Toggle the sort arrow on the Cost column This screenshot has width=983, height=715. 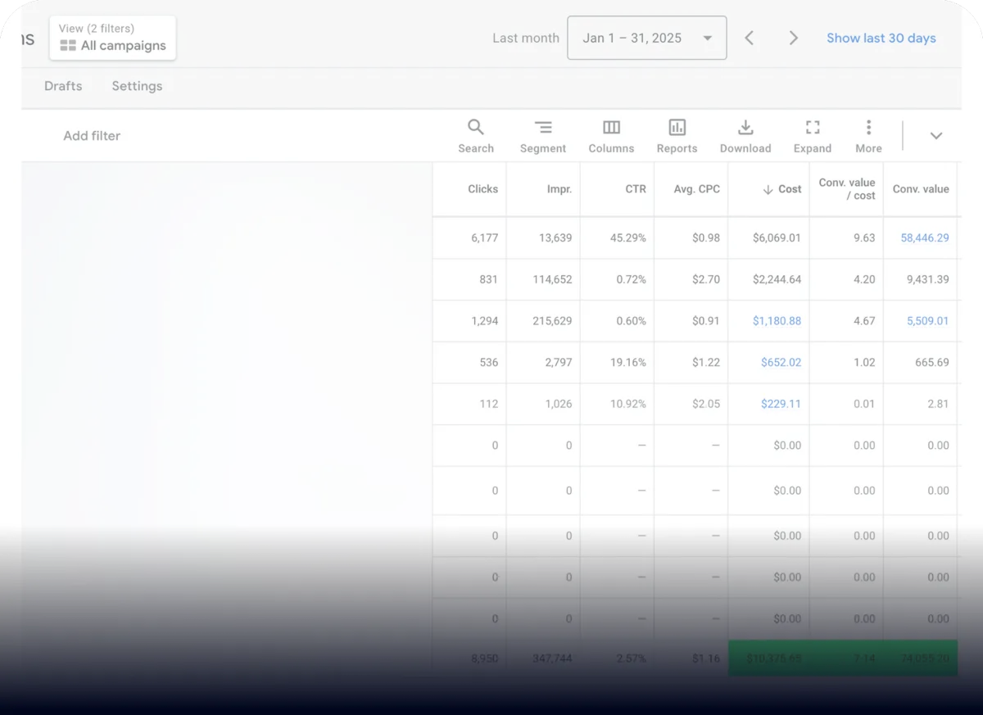tap(768, 189)
